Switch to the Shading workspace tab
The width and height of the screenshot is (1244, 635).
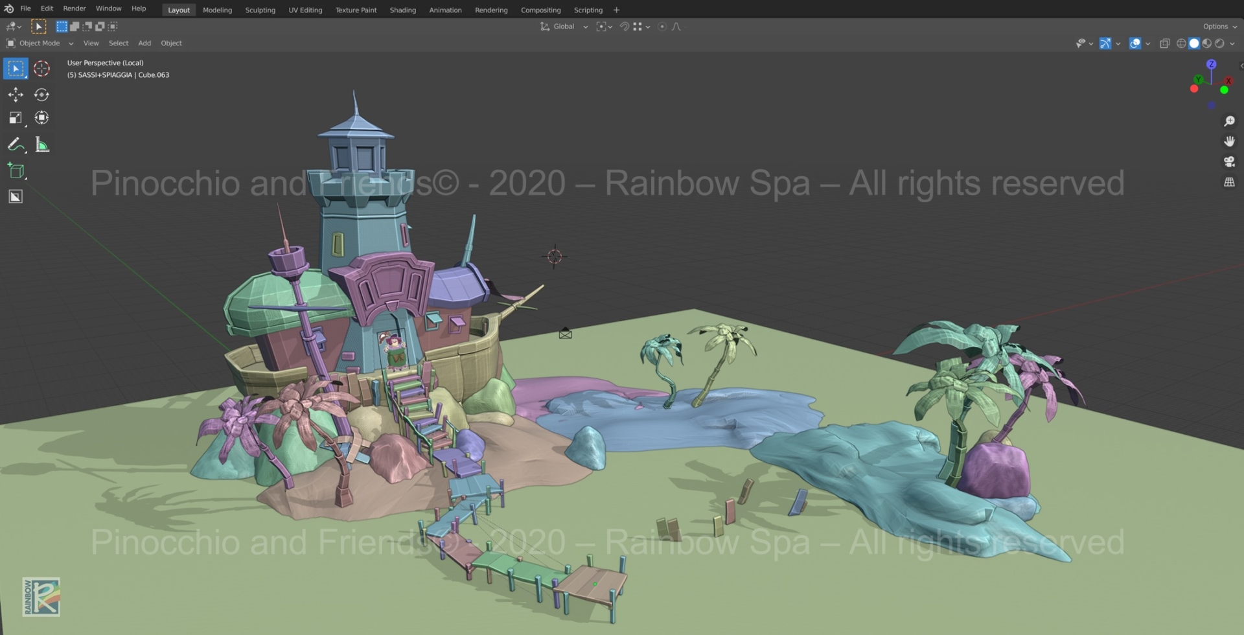[402, 10]
